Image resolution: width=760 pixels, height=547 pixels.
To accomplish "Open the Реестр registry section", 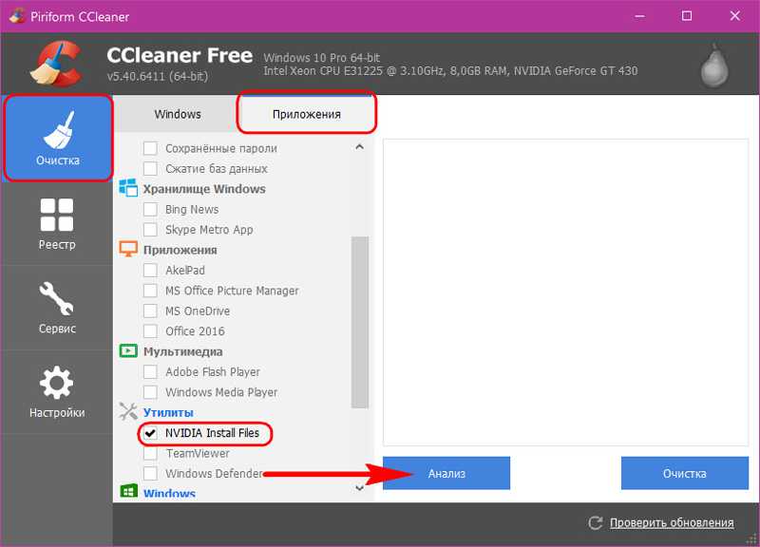I will point(57,224).
